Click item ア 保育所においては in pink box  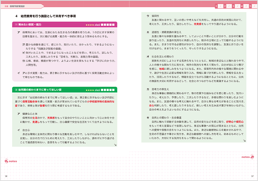coord(66,34)
